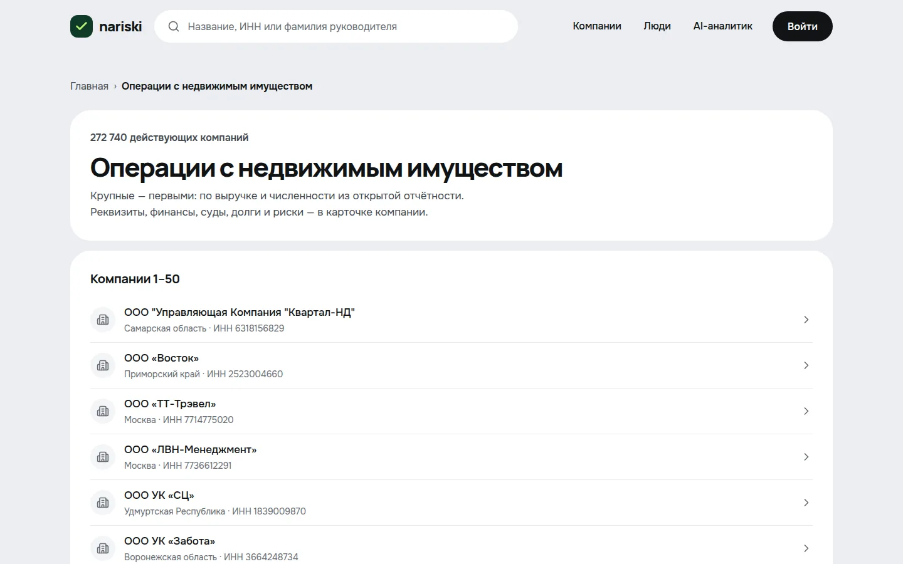The height and width of the screenshot is (564, 903).
Task: Open ООО «Восток» company card
Action: tap(451, 365)
